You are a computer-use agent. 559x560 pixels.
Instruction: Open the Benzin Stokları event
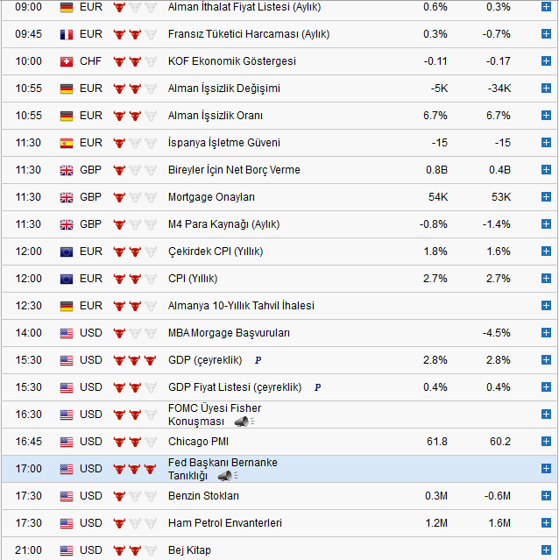pyautogui.click(x=203, y=496)
